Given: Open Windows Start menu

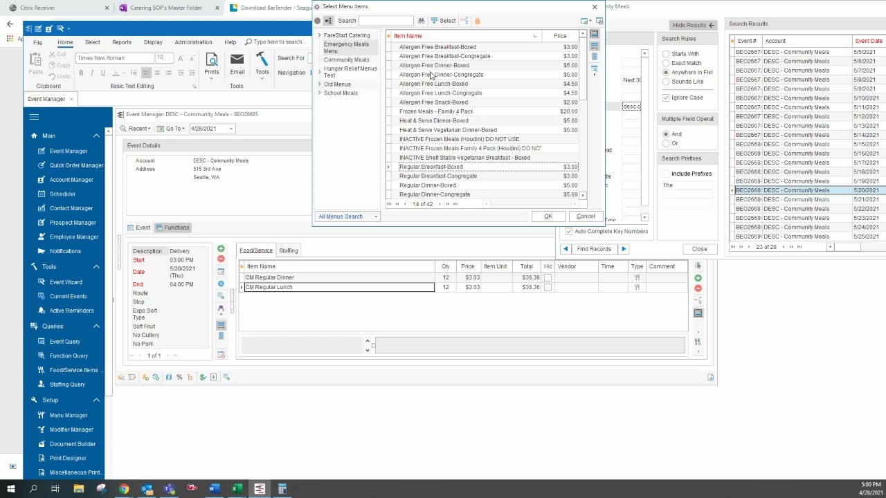Looking at the screenshot, I should 10,489.
